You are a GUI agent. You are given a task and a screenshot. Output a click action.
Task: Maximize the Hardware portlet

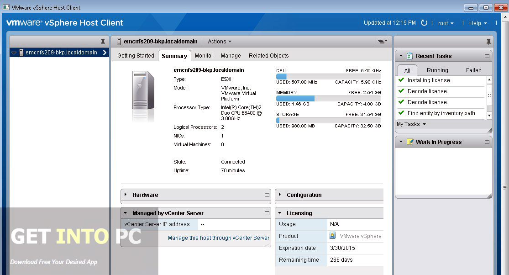point(267,195)
